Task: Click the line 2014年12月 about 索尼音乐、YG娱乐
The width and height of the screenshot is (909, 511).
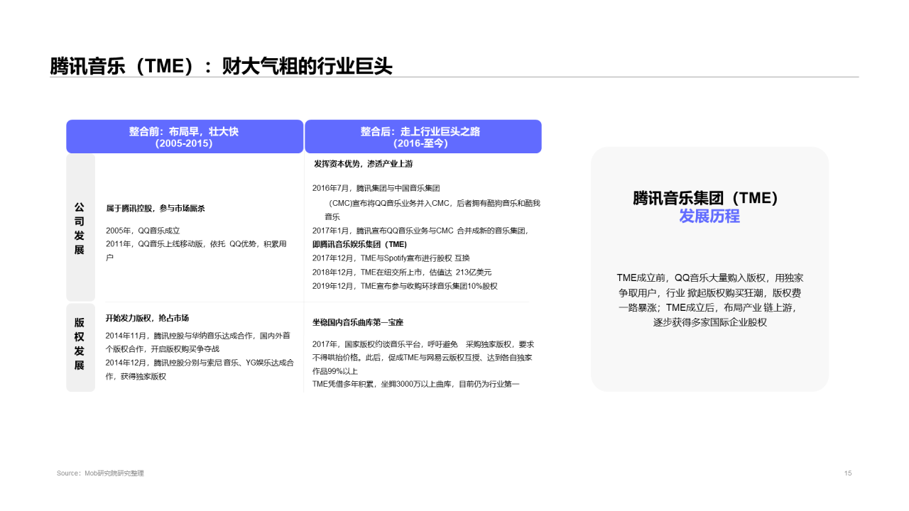Action: click(200, 369)
